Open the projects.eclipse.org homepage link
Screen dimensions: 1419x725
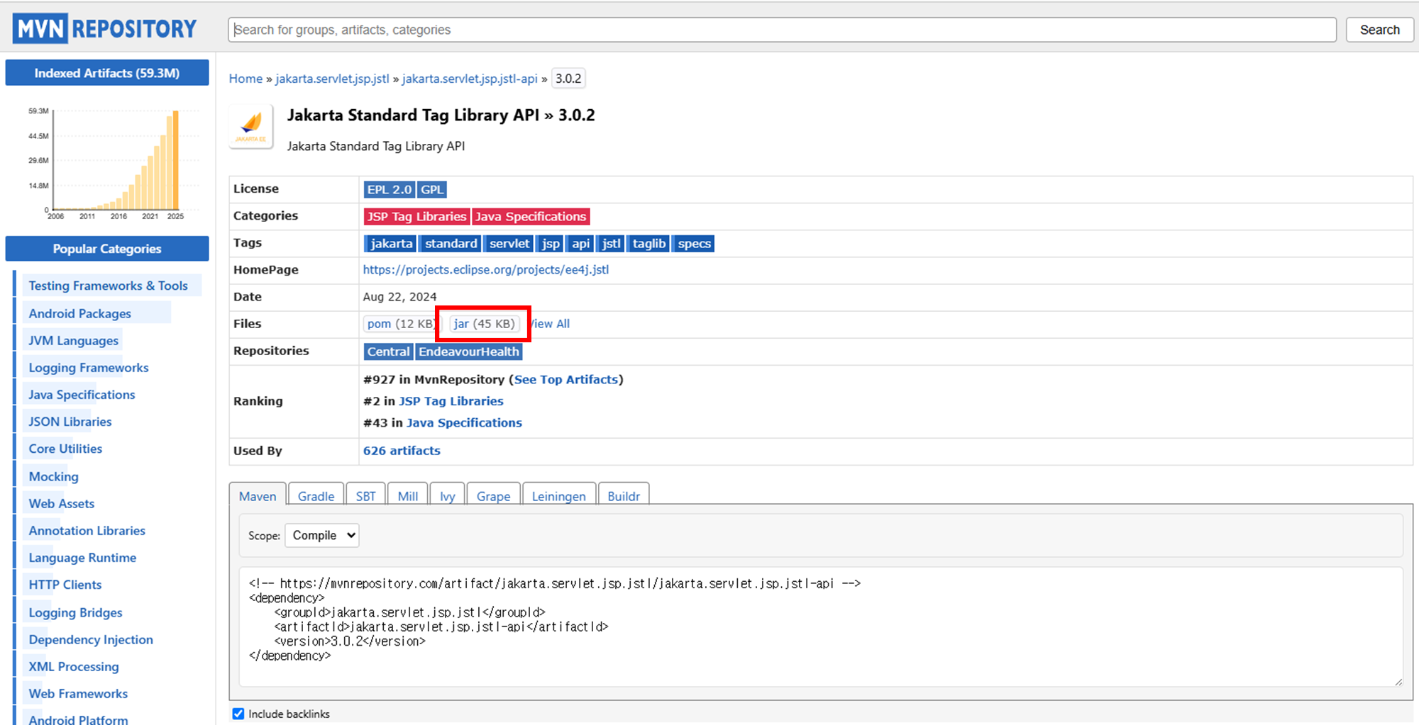pyautogui.click(x=486, y=269)
